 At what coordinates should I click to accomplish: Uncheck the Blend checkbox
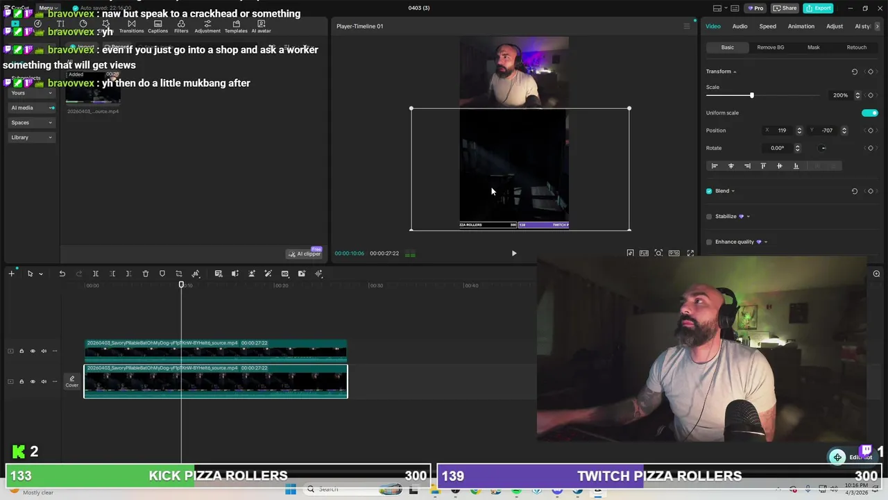(x=709, y=191)
